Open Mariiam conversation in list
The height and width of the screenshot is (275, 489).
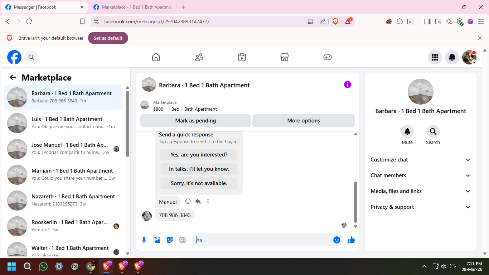coord(63,175)
